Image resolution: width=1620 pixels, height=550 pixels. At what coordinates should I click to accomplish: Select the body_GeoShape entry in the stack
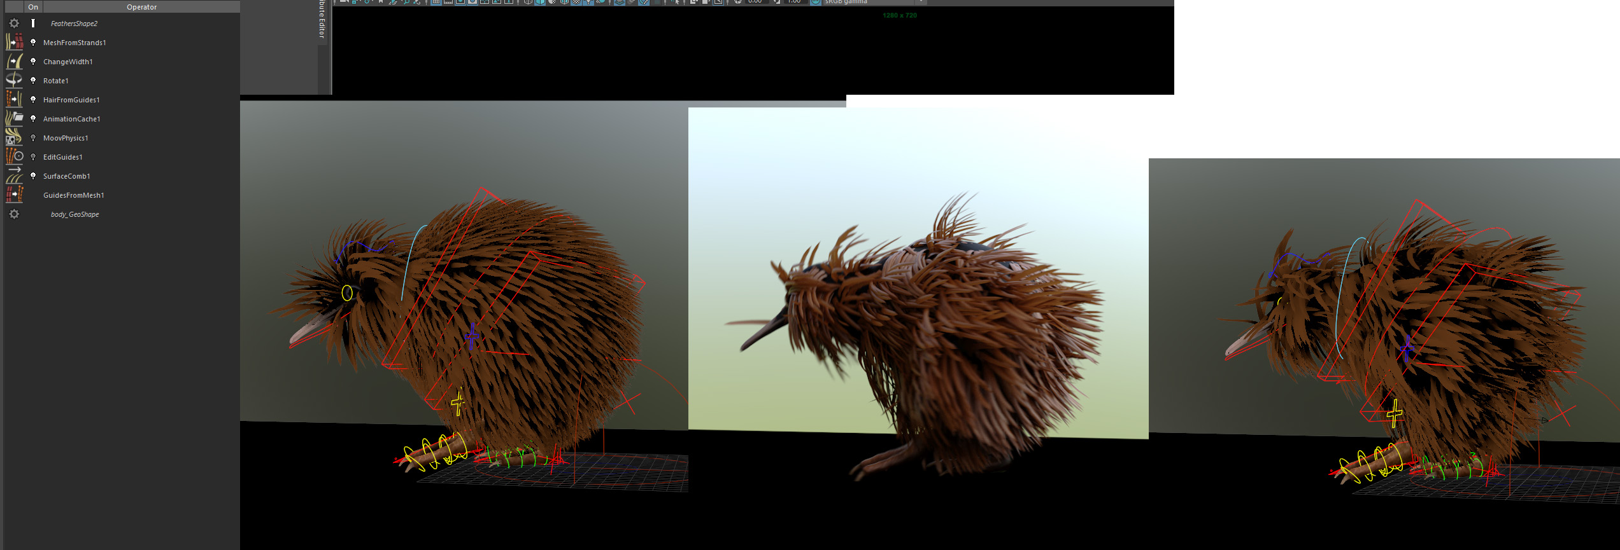coord(75,214)
